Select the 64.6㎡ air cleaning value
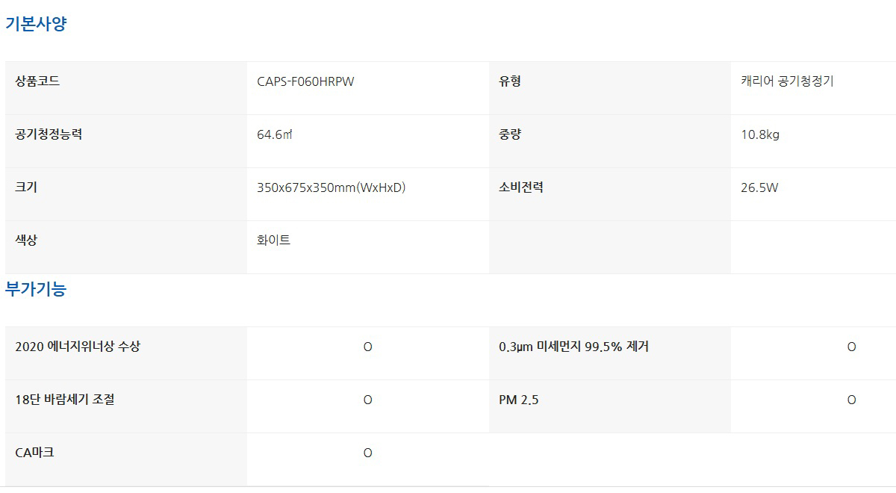896x493 pixels. (274, 135)
